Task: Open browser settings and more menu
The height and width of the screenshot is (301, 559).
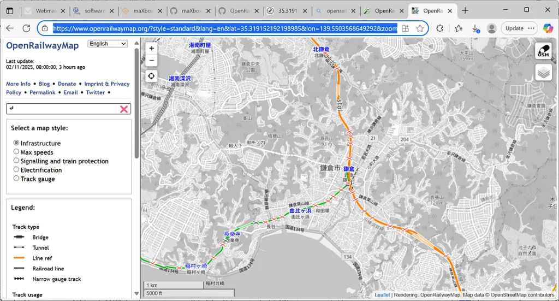Action: [532, 28]
